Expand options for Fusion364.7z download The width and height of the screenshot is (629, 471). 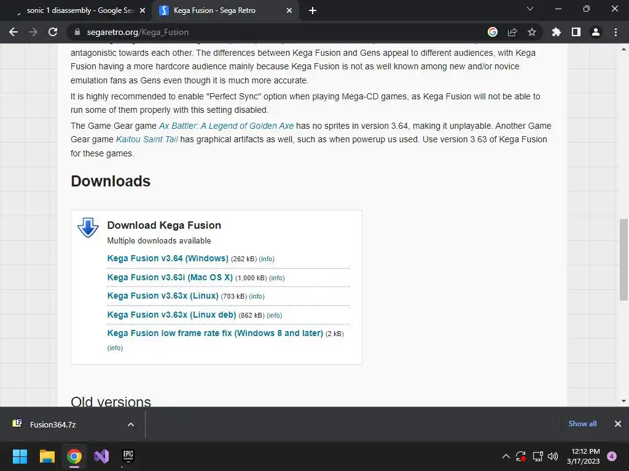pyautogui.click(x=131, y=424)
